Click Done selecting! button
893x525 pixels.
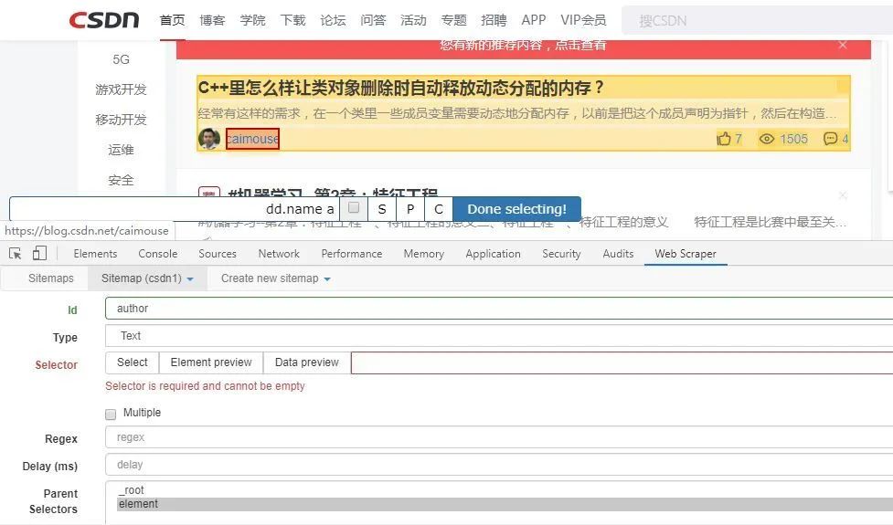click(x=517, y=209)
